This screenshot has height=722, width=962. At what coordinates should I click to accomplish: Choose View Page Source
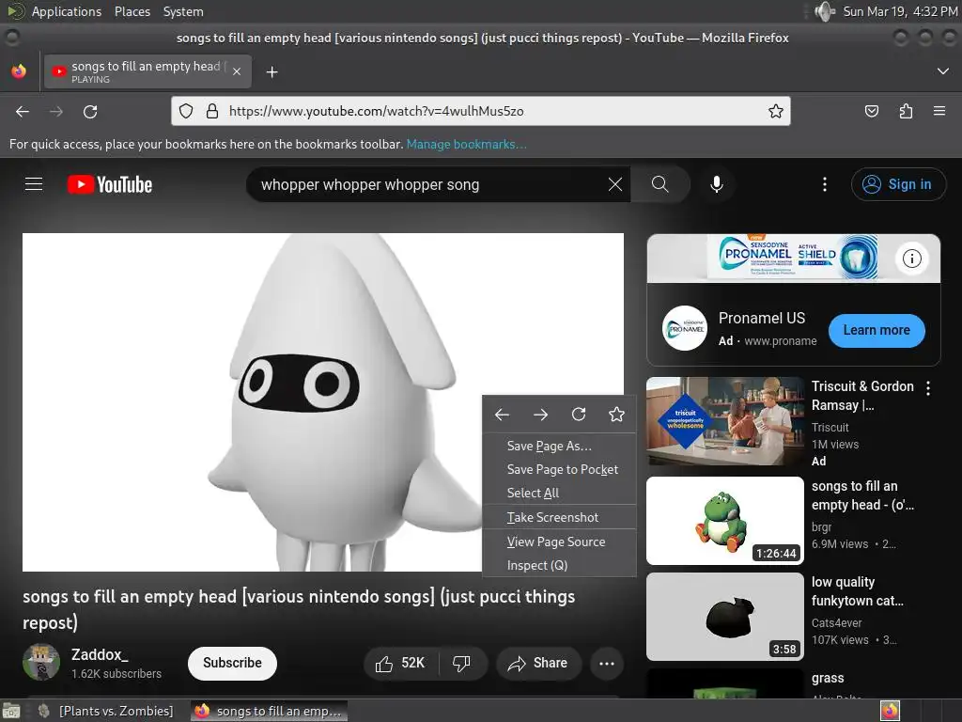click(559, 542)
